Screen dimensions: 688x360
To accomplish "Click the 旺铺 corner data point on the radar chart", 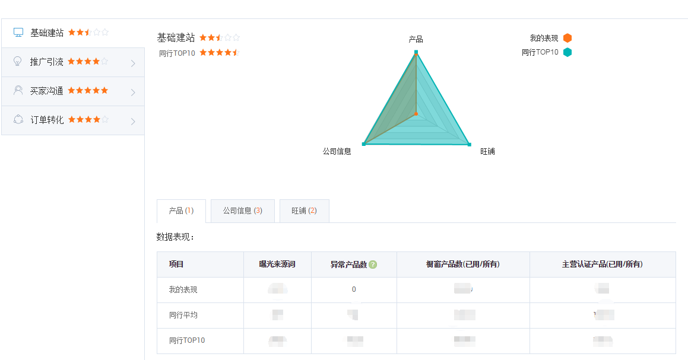I will click(469, 144).
